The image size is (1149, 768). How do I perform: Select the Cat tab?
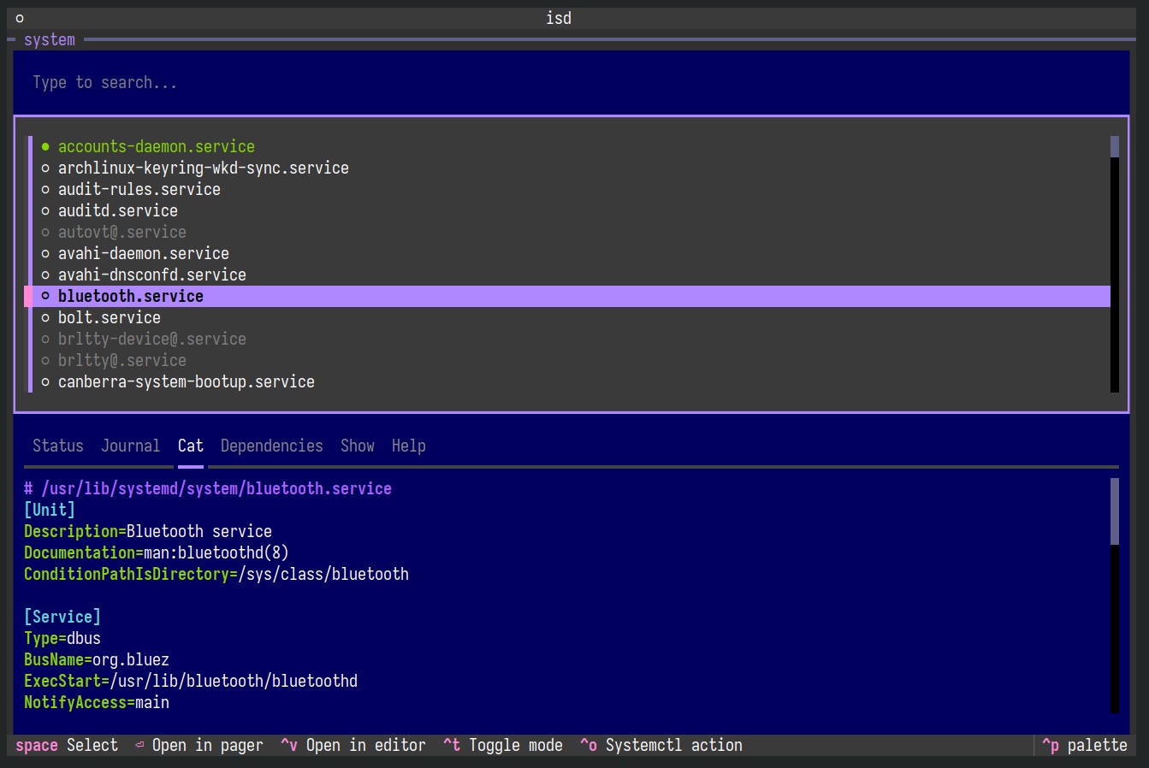click(x=191, y=446)
